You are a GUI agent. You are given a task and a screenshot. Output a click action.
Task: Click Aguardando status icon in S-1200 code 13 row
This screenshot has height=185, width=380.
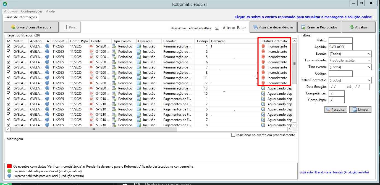click(x=263, y=88)
